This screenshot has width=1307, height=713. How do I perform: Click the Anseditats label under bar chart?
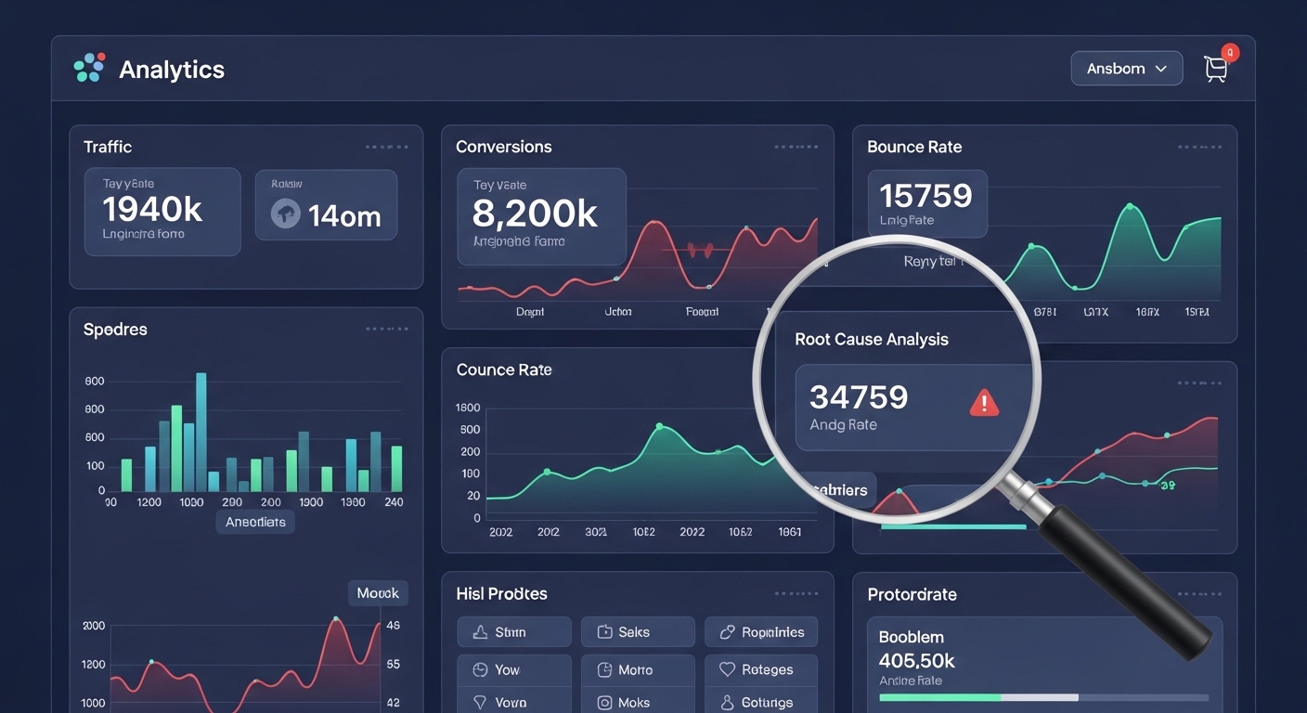point(255,522)
